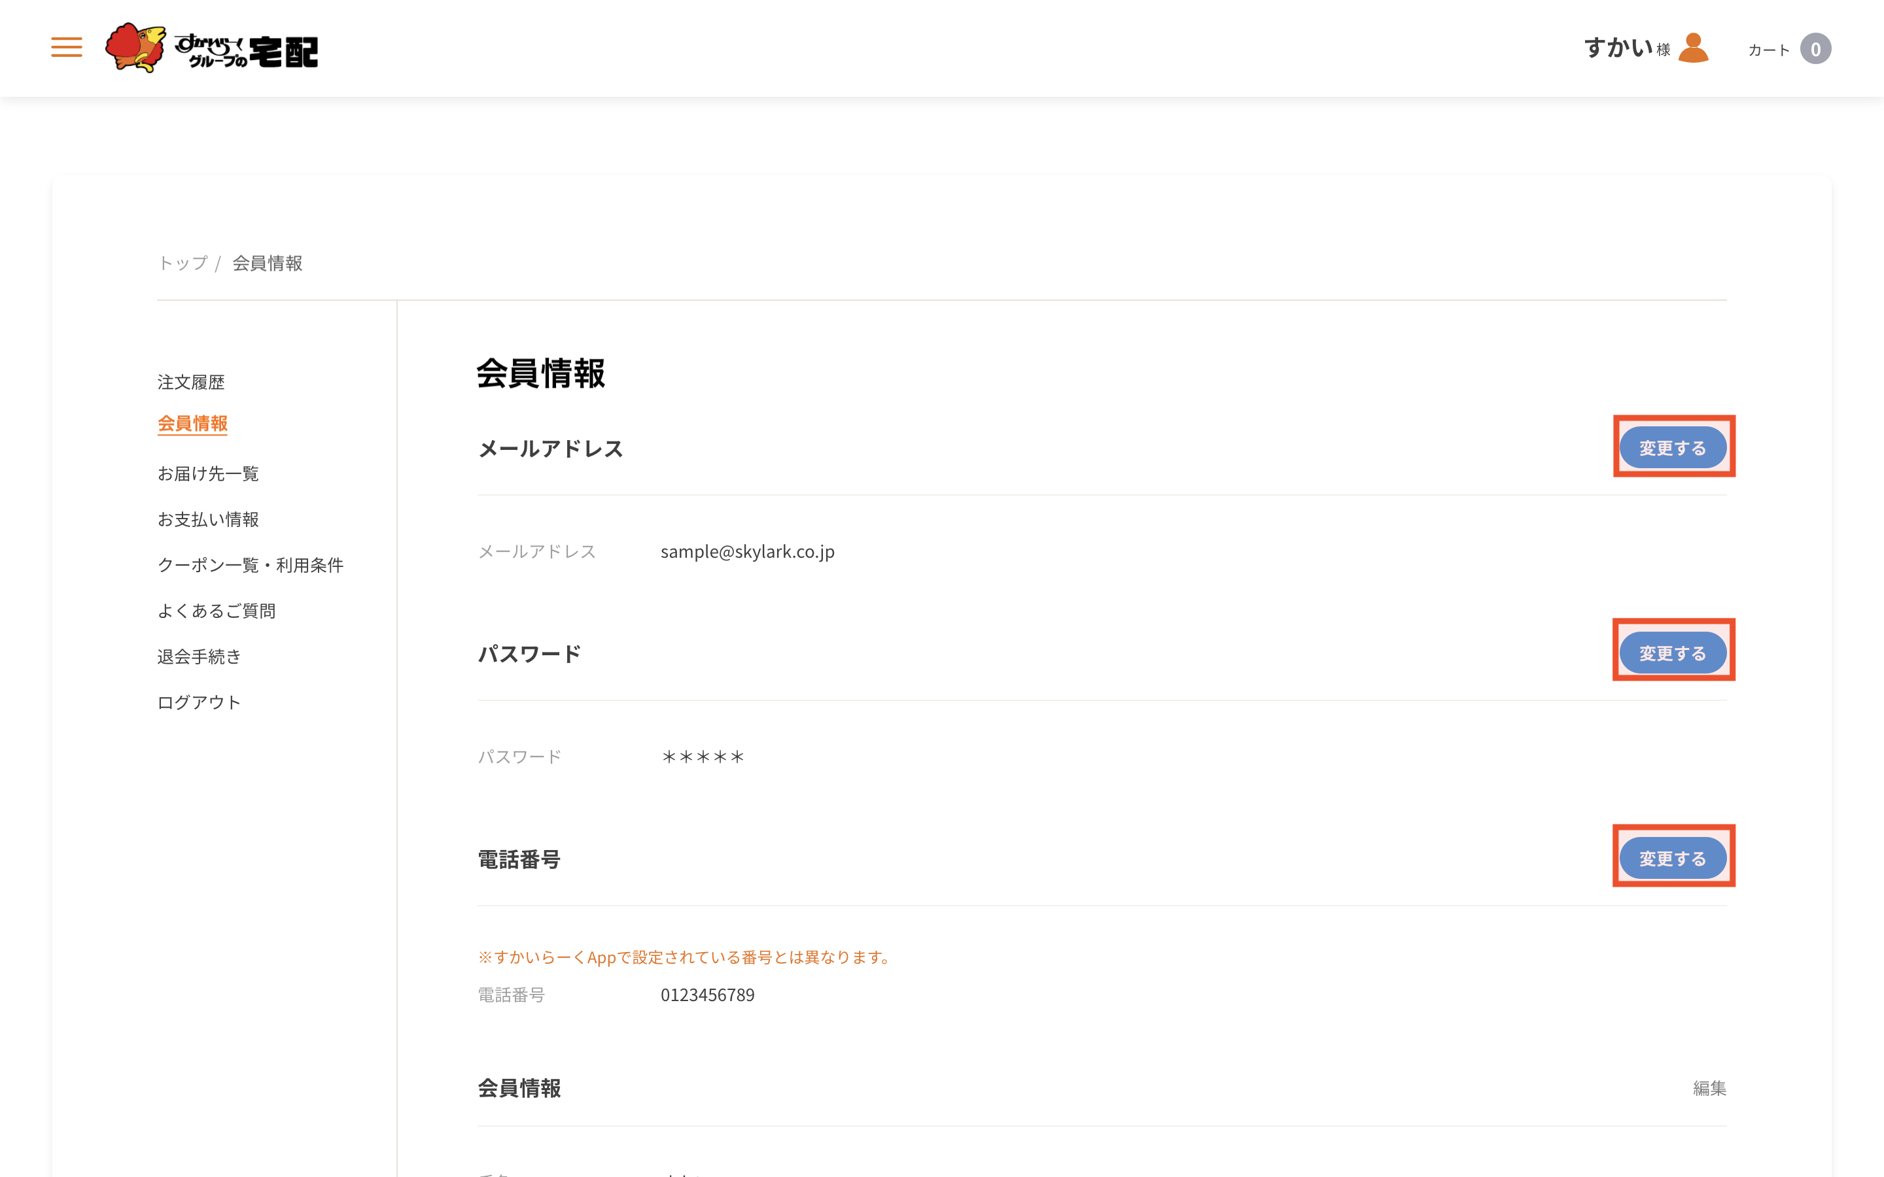
Task: Open よくあるご質問 in the sidebar
Action: pos(217,611)
